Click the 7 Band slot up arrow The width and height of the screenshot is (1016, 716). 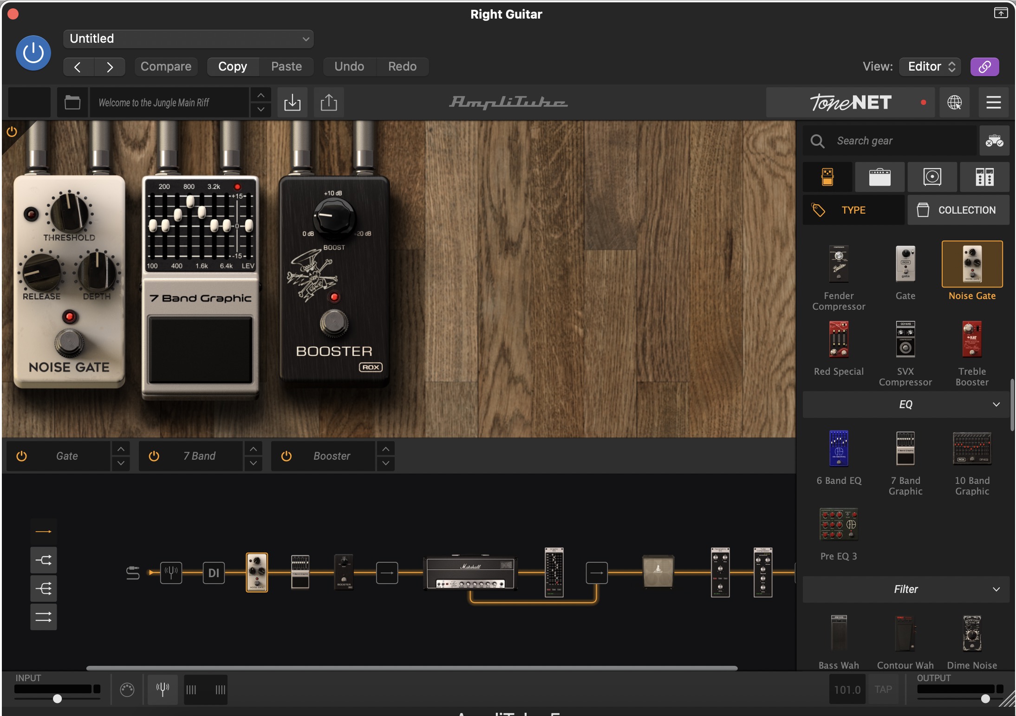(x=253, y=449)
